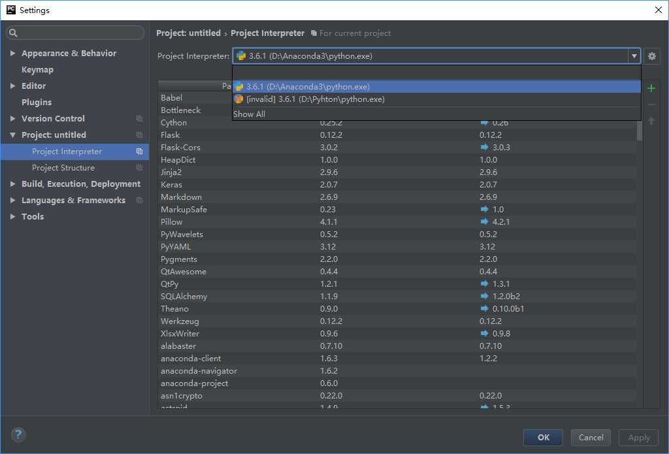Select the asn1crypto package row
The image size is (669, 454).
tap(397, 396)
